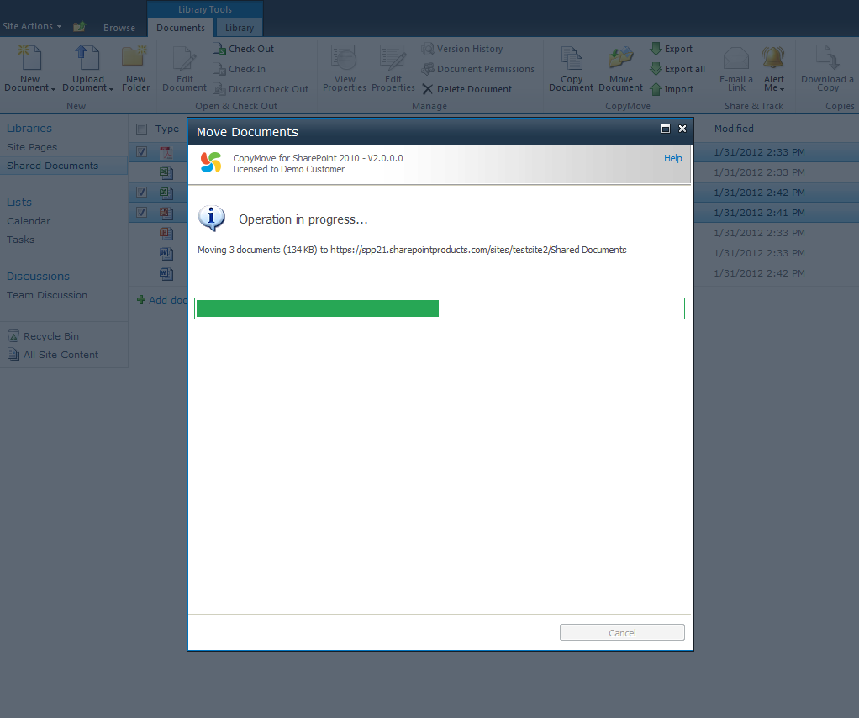The height and width of the screenshot is (718, 859).
Task: Click the Add document link
Action: (x=162, y=300)
